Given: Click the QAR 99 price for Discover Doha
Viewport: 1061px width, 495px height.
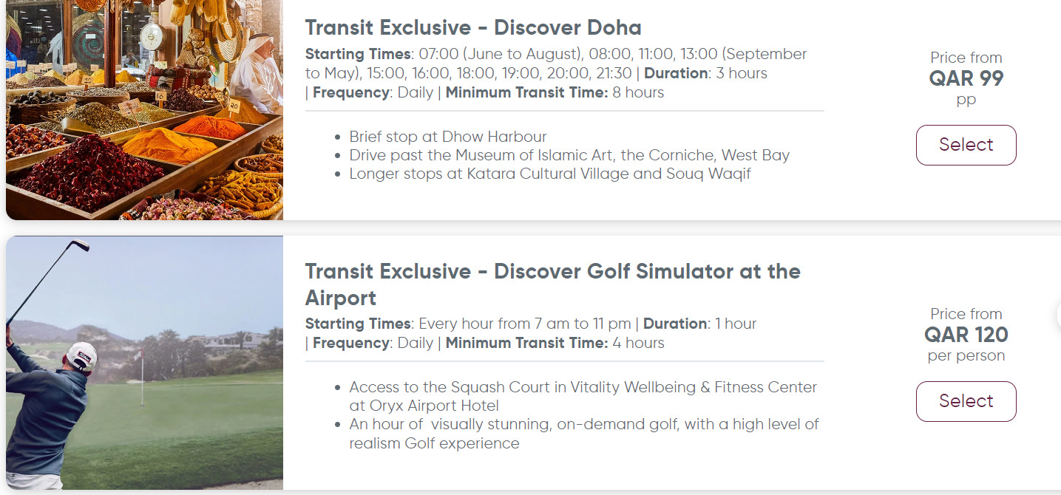Looking at the screenshot, I should point(966,78).
